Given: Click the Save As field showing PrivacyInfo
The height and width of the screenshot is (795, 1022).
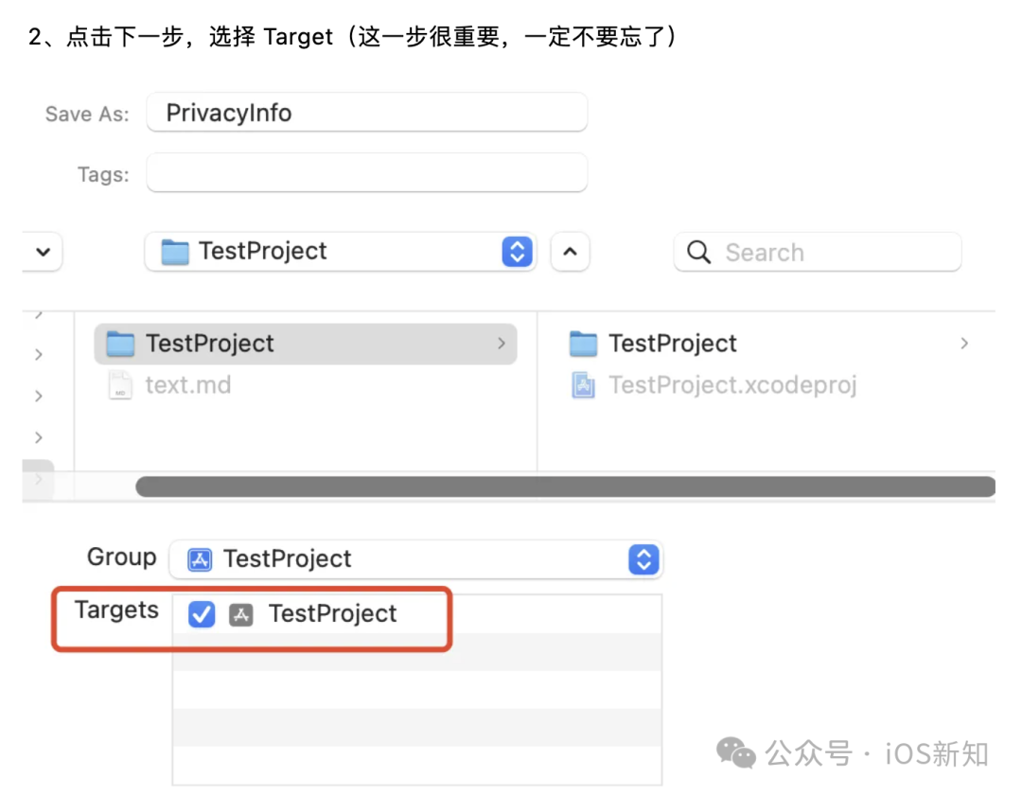Looking at the screenshot, I should (367, 113).
